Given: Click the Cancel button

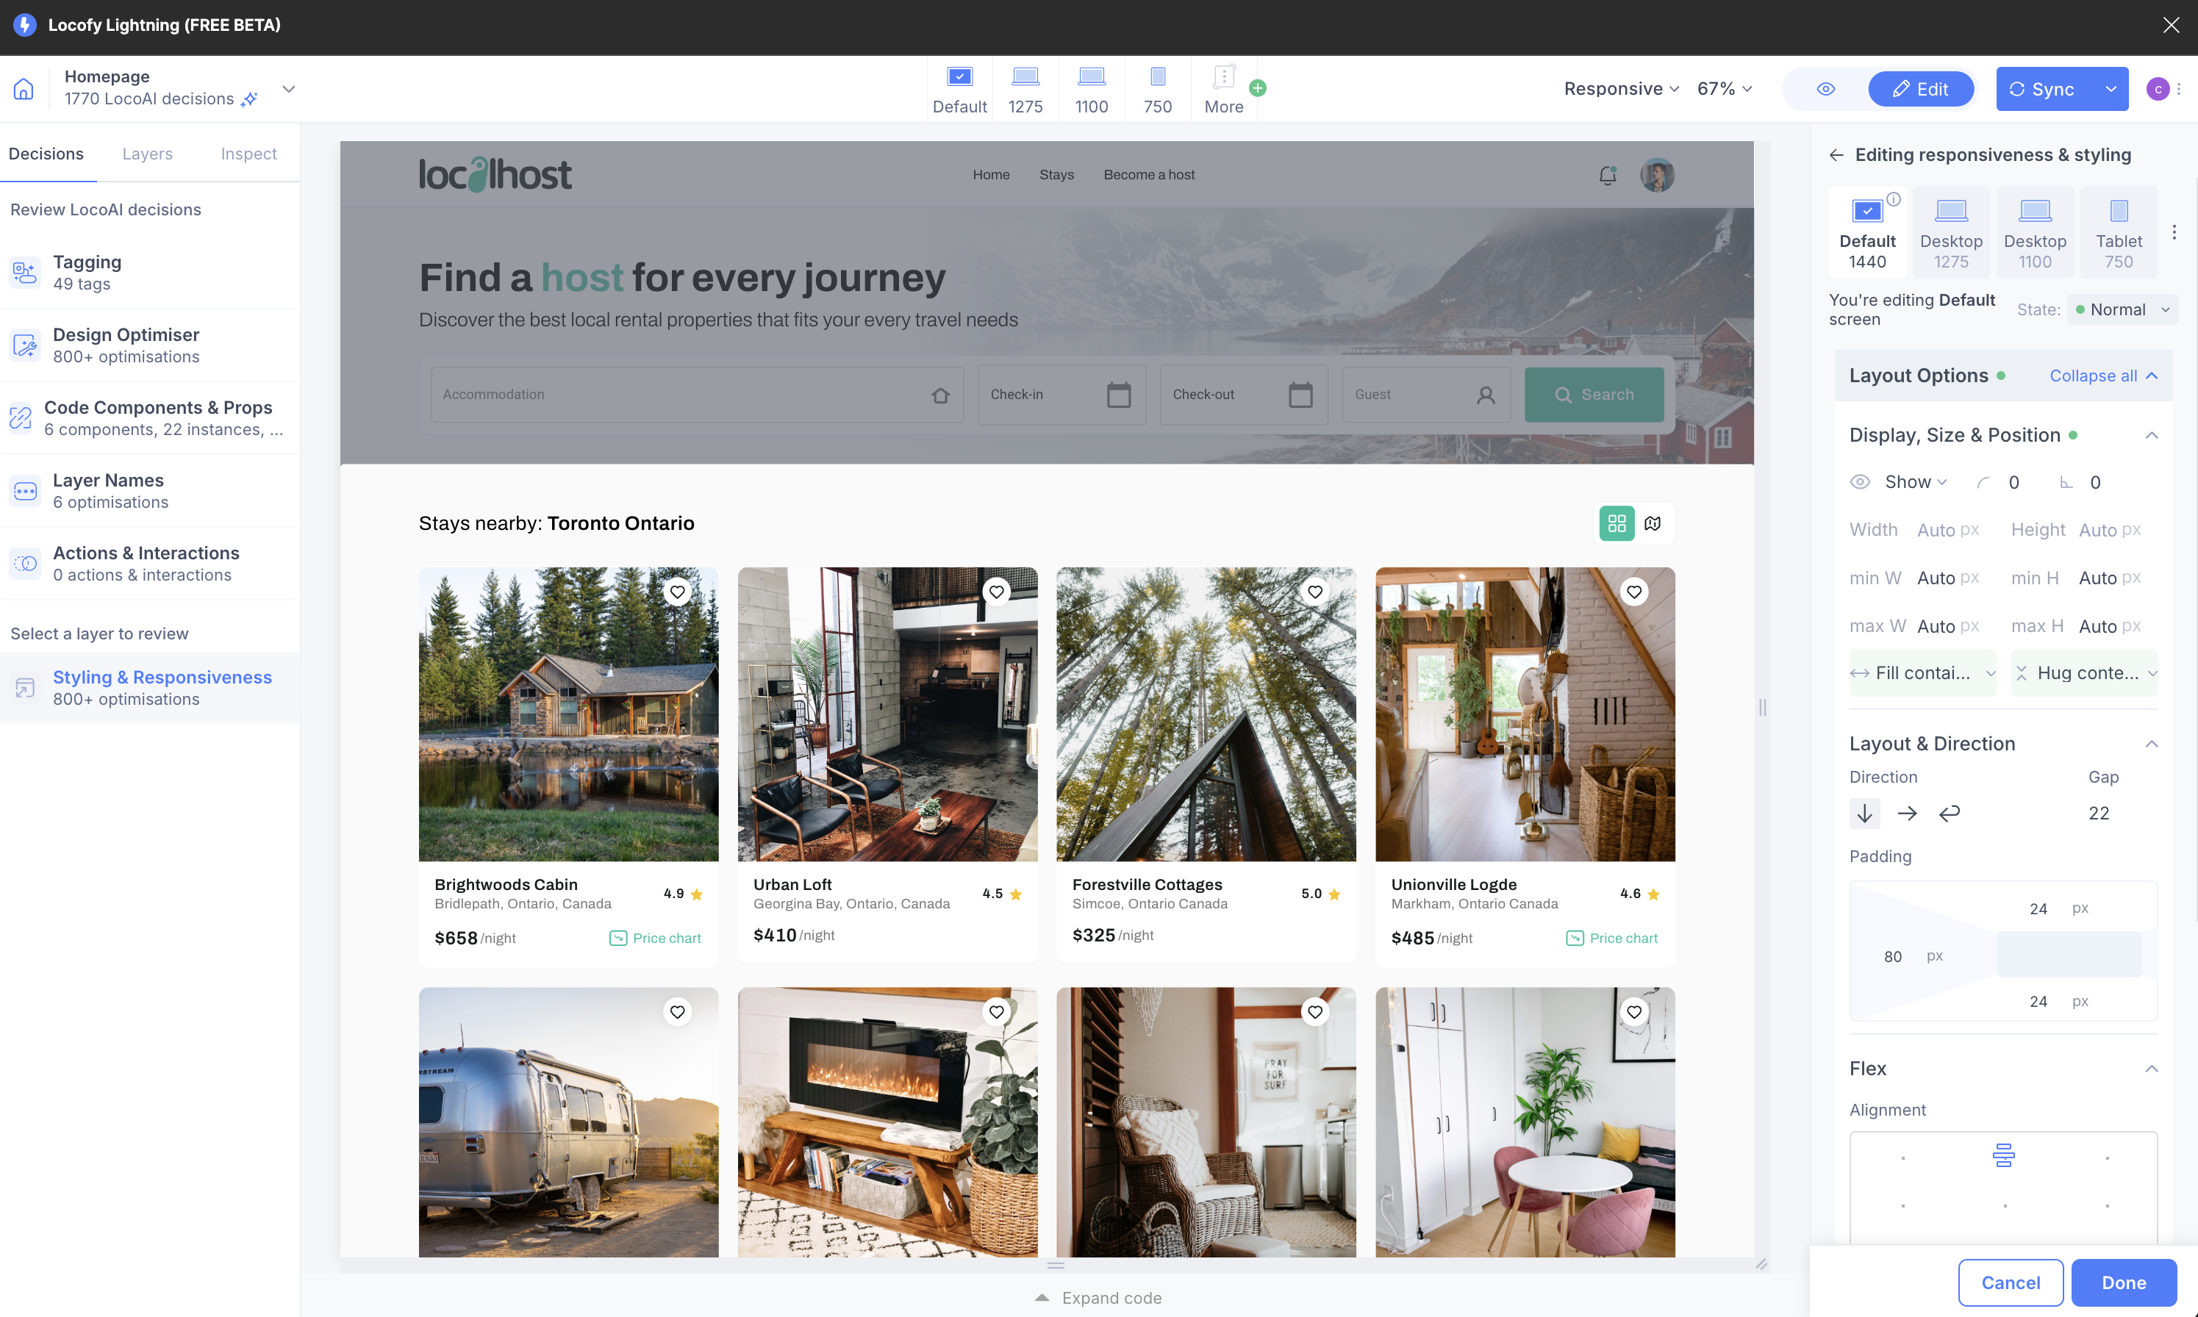Looking at the screenshot, I should 2010,1282.
